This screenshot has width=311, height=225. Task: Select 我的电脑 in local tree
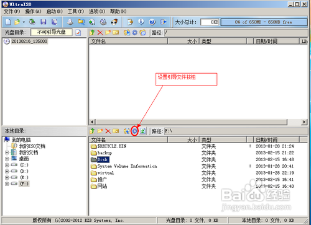[x=21, y=140]
